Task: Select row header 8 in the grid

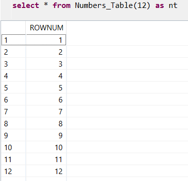Action: 13,123
